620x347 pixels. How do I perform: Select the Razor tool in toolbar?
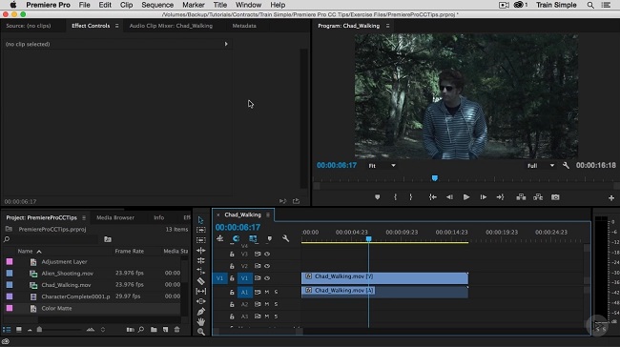point(201,281)
